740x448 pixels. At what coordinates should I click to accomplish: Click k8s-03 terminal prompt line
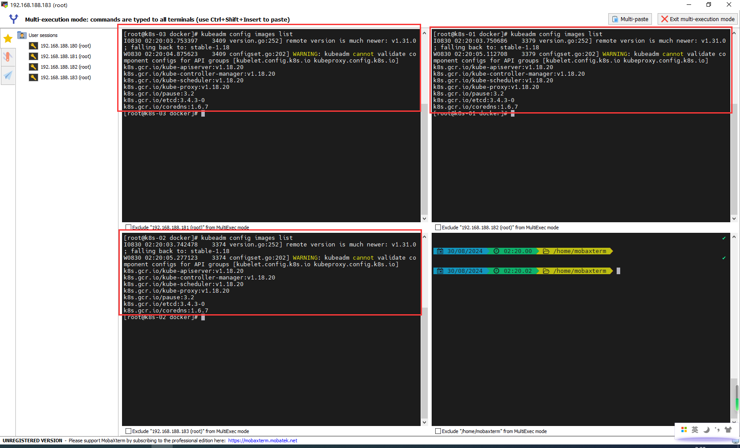pyautogui.click(x=164, y=114)
